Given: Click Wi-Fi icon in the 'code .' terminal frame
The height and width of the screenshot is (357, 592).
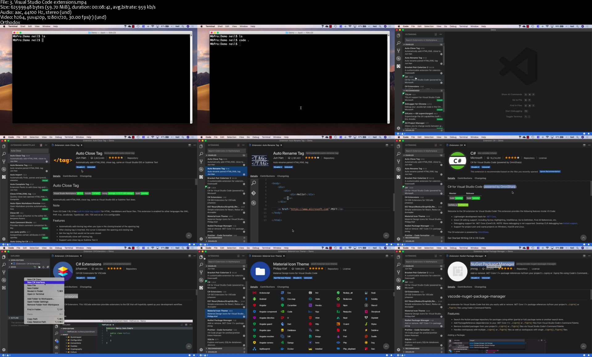Looking at the screenshot, I should click(x=350, y=26).
